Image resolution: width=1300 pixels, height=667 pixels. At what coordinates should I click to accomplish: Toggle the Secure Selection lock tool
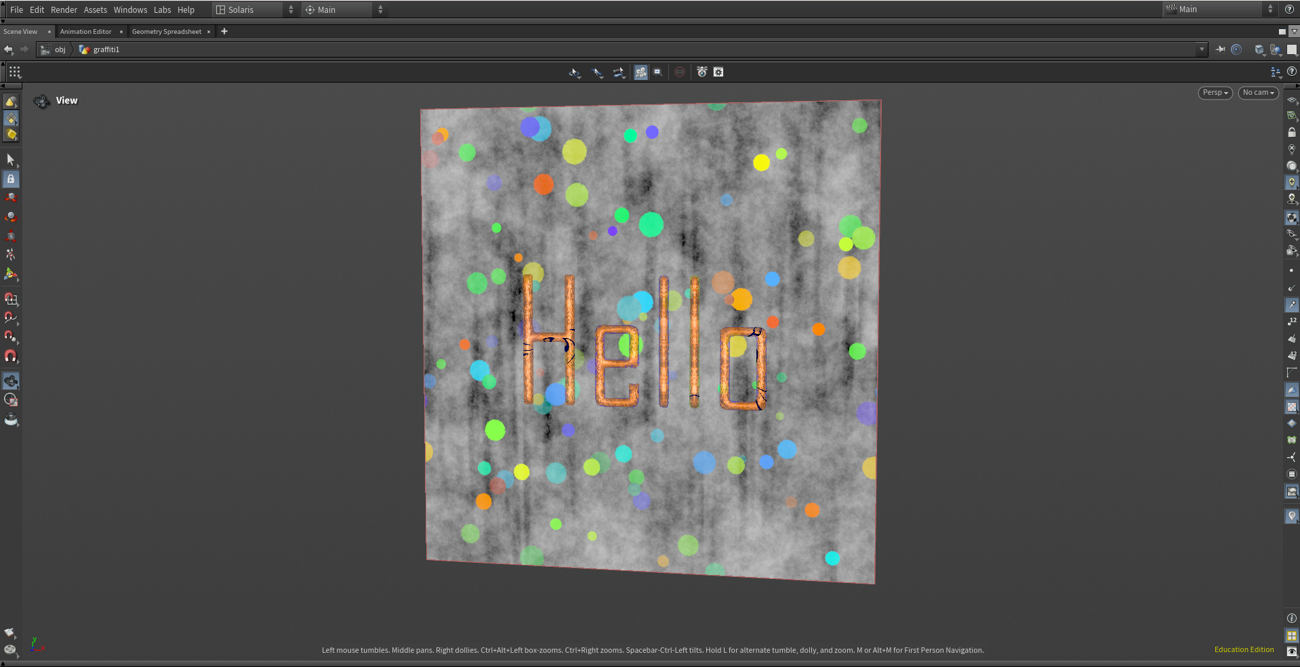pos(10,179)
